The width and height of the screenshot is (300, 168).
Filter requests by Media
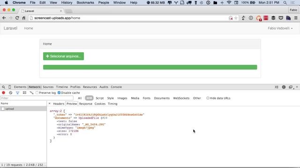tap(135, 98)
